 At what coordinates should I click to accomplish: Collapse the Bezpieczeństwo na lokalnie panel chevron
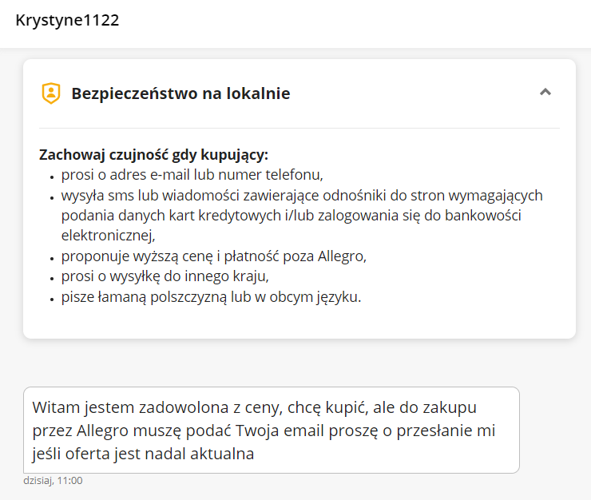(x=545, y=92)
